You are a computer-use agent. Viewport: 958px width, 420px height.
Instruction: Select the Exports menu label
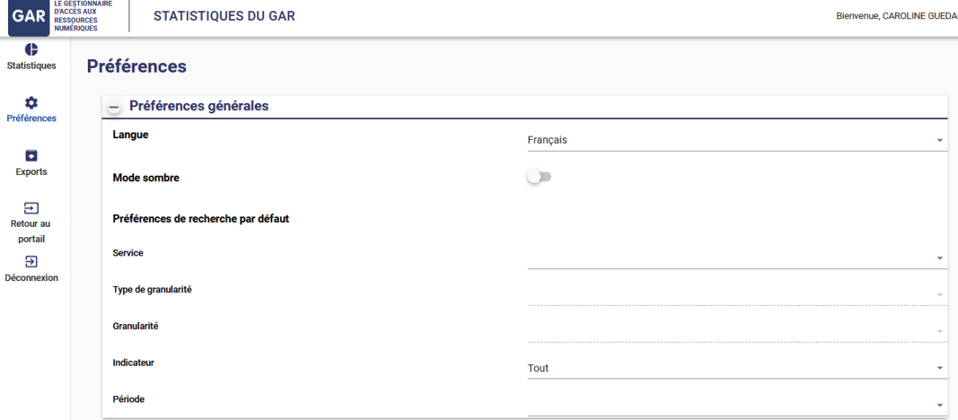[x=31, y=172]
